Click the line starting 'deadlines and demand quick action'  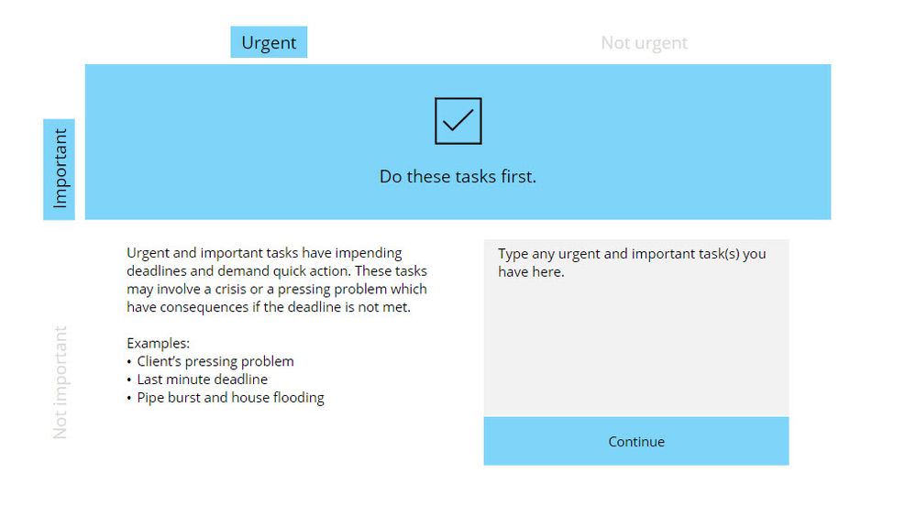276,271
